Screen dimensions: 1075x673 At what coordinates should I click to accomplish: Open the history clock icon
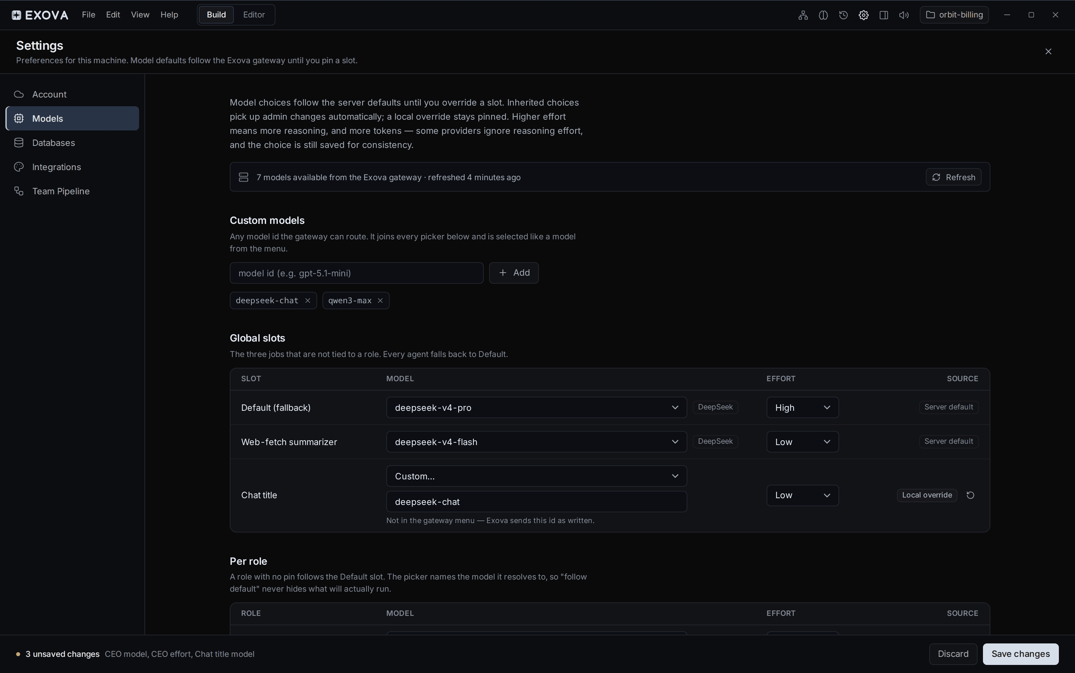[x=843, y=15]
